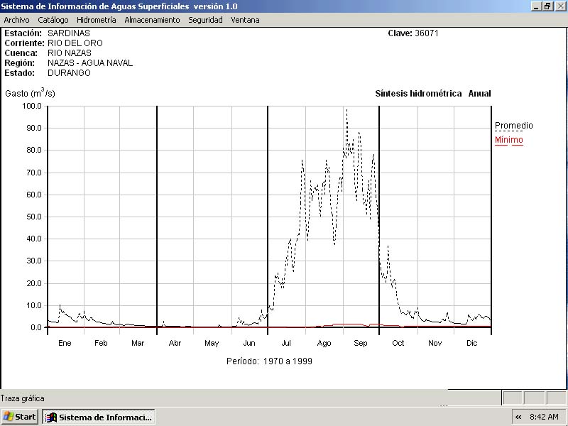Open the Almacenamiento menu

coord(152,20)
